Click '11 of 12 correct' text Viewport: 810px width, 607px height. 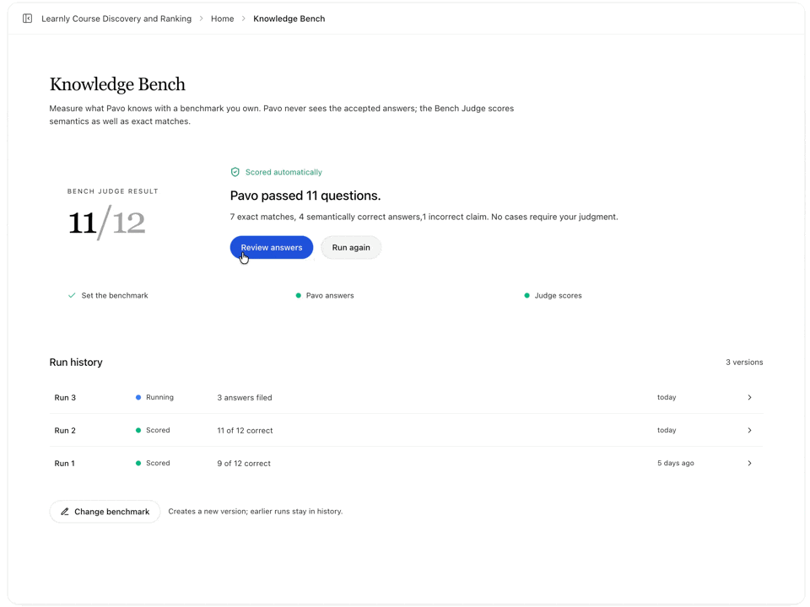coord(245,430)
